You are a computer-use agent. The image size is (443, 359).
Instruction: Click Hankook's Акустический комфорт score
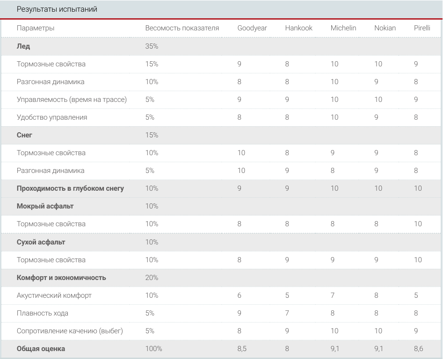[287, 295]
